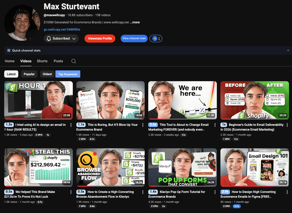Go to the Posts tab
292x213 pixels.
click(x=58, y=61)
